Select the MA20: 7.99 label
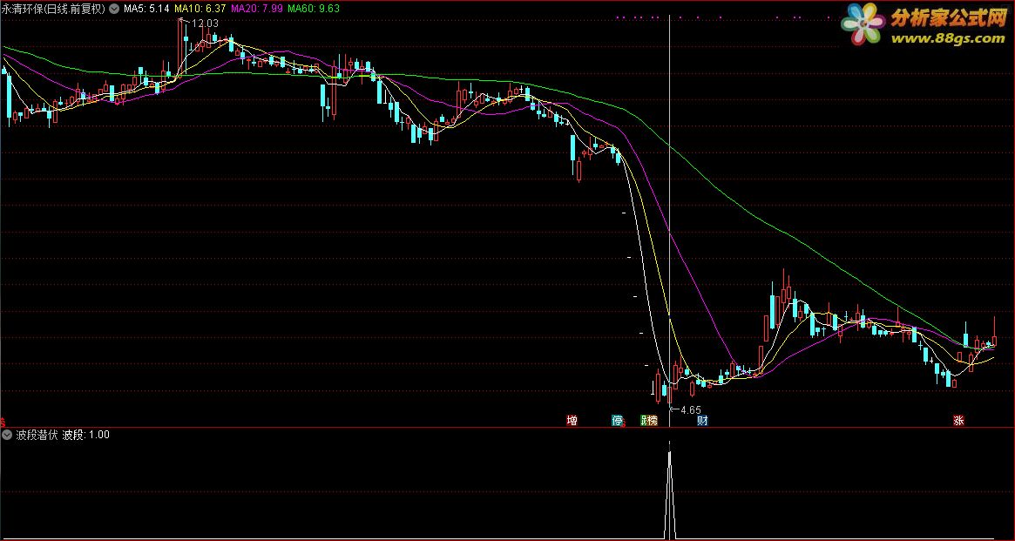Screen dimensions: 1015x541 point(256,9)
